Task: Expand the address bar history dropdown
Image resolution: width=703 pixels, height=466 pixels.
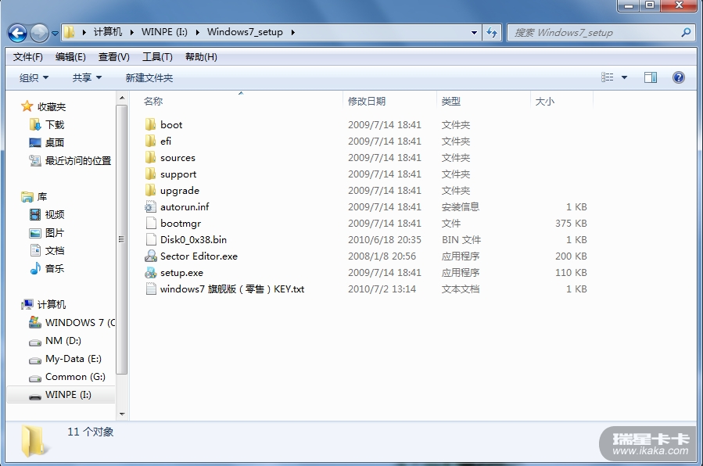Action: [474, 32]
